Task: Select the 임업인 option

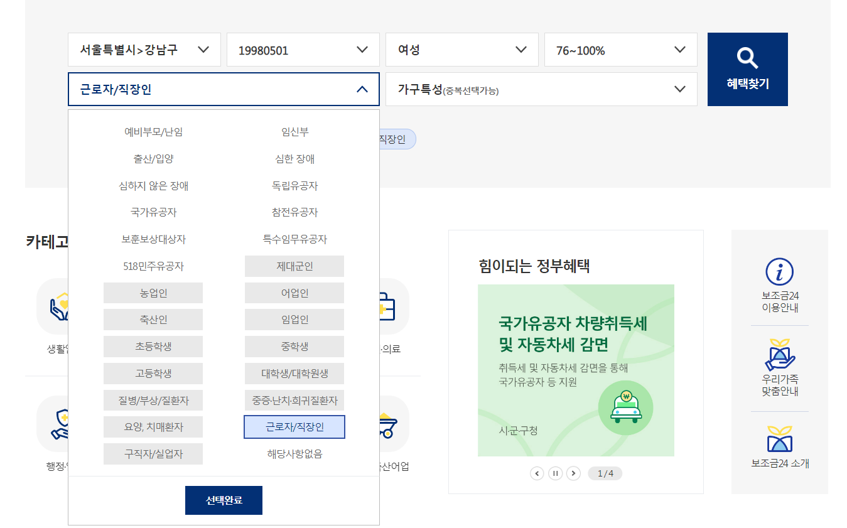Action: tap(294, 320)
